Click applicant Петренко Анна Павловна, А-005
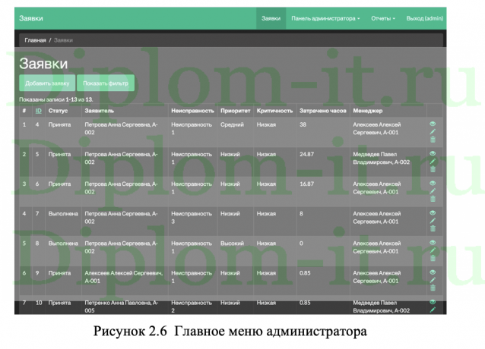Image resolution: width=485 pixels, height=349 pixels. 122,307
